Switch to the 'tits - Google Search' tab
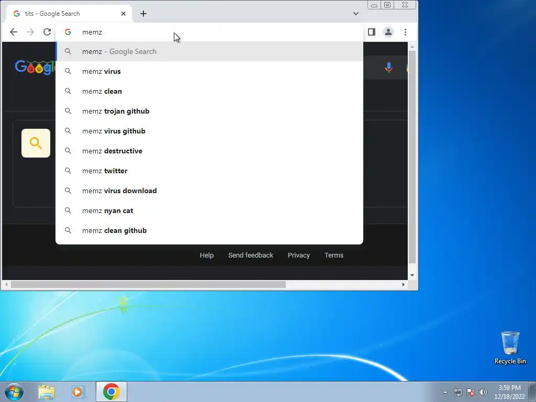 (69, 14)
